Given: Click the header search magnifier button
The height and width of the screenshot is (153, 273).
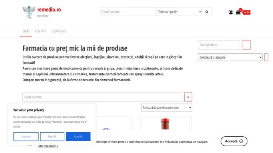Looking at the screenshot, I should (207, 12).
